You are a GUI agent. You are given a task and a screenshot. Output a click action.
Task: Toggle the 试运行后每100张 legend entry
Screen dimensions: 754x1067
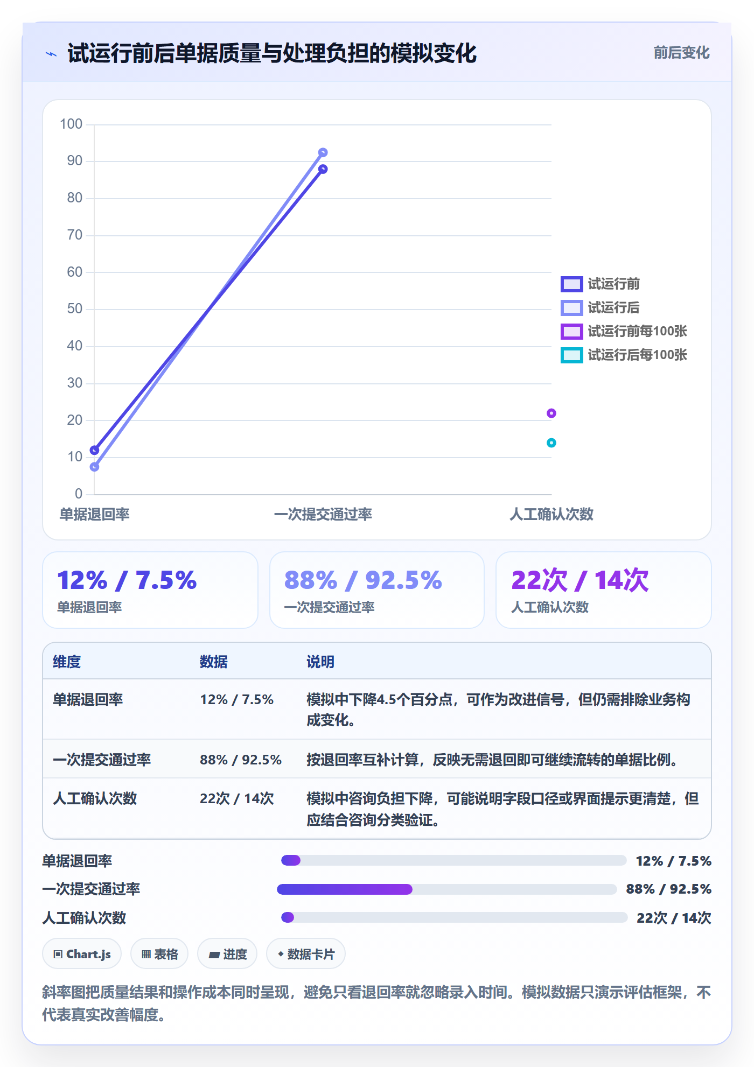point(624,355)
